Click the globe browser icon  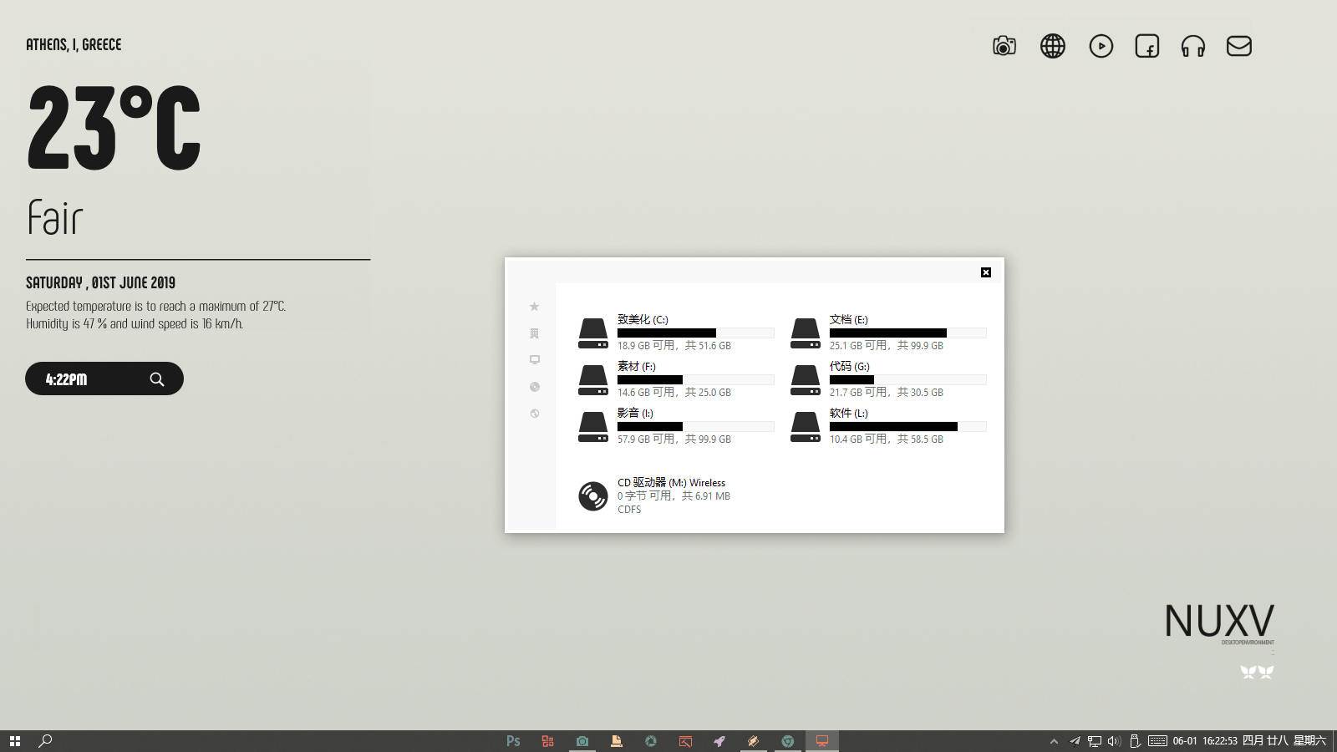1052,46
